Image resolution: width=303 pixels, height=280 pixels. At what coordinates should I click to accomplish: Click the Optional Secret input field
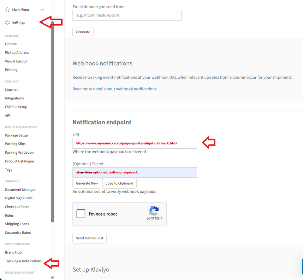(x=134, y=173)
